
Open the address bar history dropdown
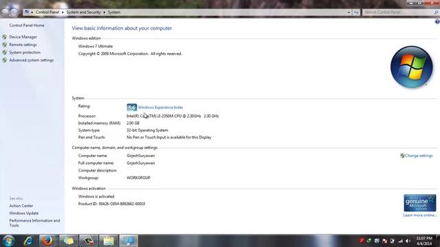[349, 12]
